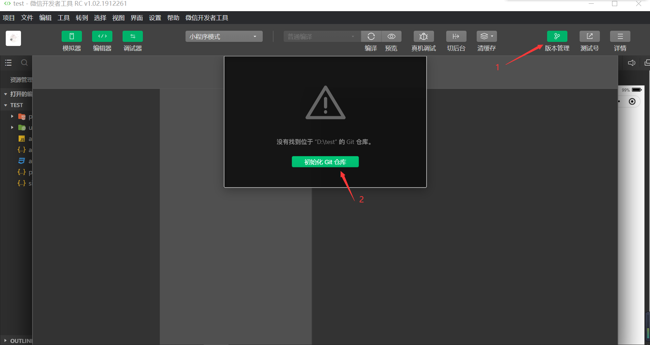Open the 工具 menu
The width and height of the screenshot is (650, 345).
click(x=64, y=18)
